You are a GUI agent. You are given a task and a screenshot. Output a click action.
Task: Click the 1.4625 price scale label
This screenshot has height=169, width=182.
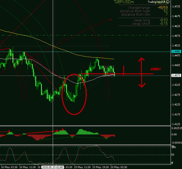(176, 26)
